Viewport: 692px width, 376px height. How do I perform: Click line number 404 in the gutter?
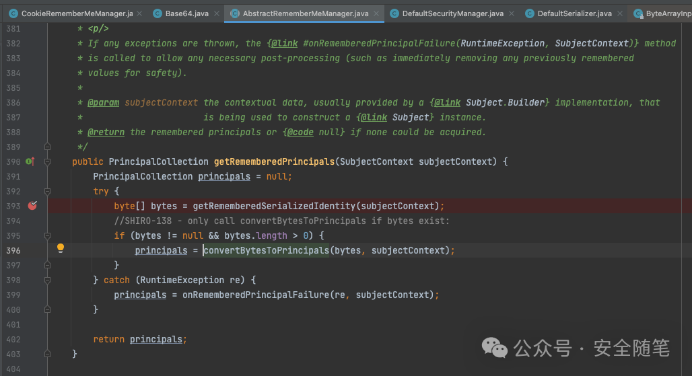click(x=13, y=369)
